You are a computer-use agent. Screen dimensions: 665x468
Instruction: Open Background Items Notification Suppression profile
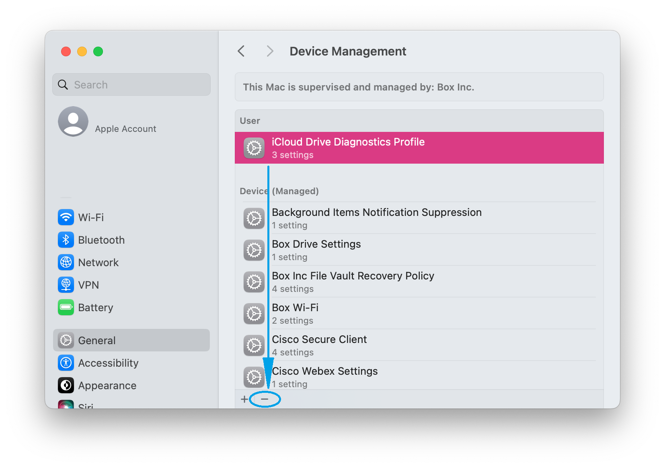click(419, 218)
